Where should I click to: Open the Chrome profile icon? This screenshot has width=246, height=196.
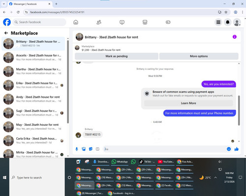236,12
